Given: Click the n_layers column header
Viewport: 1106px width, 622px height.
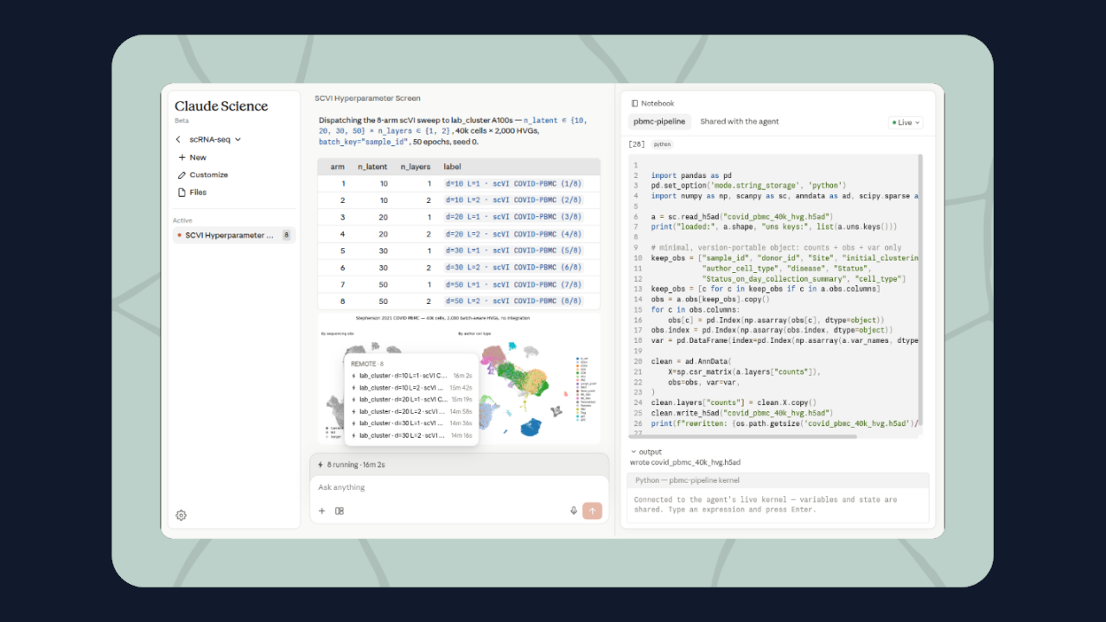Looking at the screenshot, I should pos(415,167).
